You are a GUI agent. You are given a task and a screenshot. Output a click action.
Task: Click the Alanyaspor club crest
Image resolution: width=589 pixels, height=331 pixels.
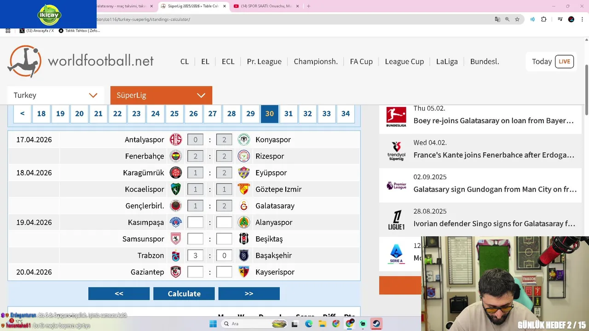[243, 222]
